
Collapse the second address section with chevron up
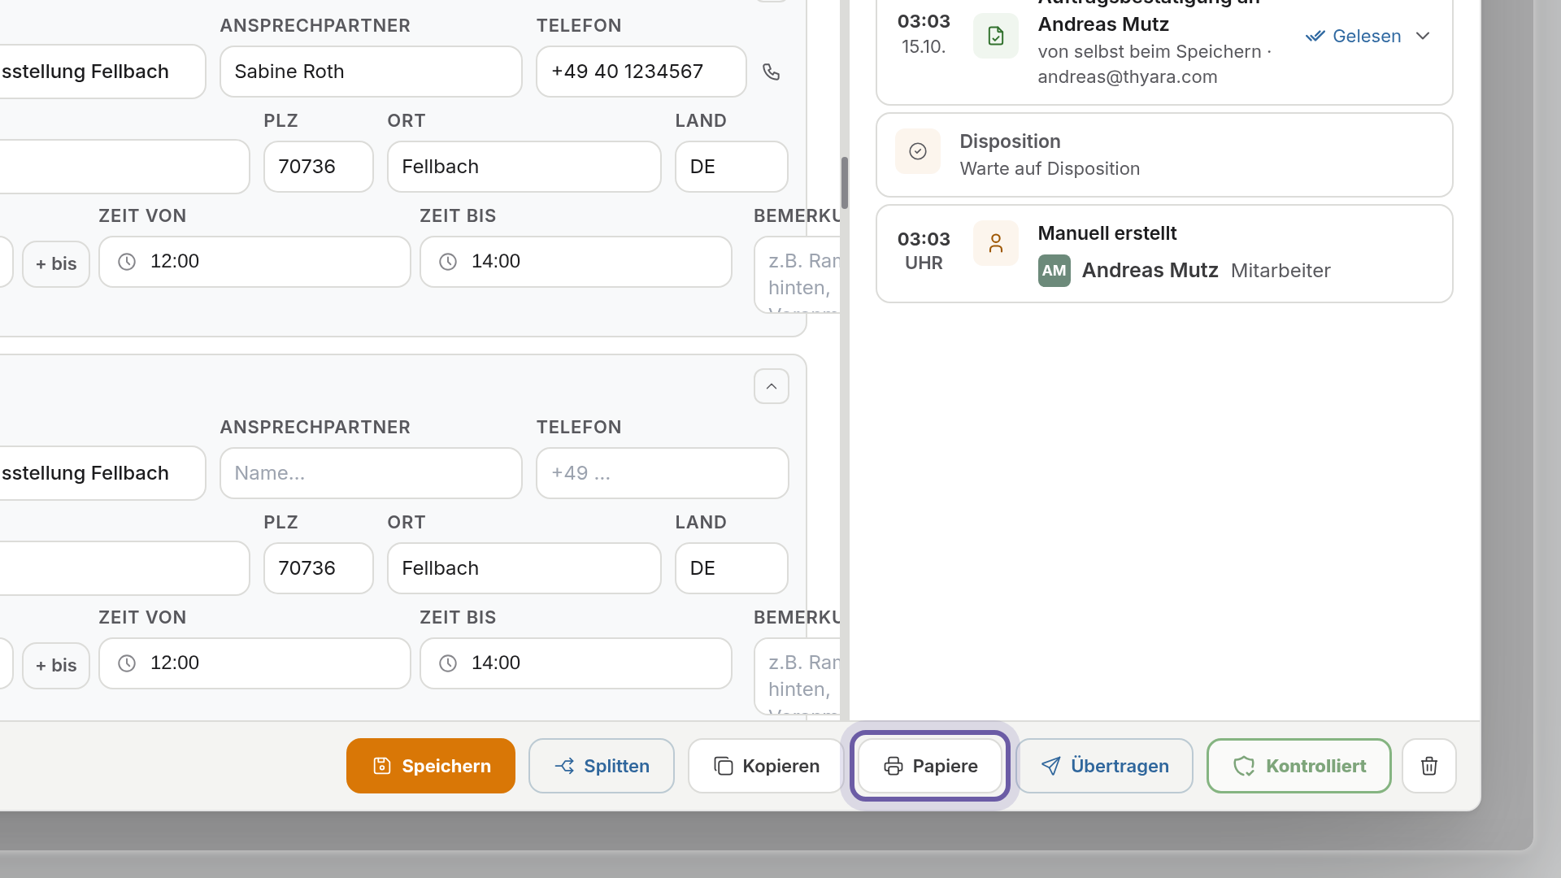pyautogui.click(x=771, y=386)
